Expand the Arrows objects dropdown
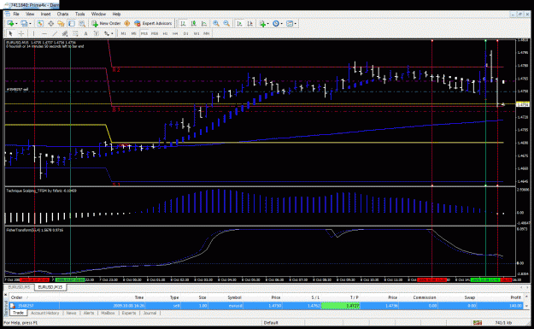 pyautogui.click(x=112, y=33)
